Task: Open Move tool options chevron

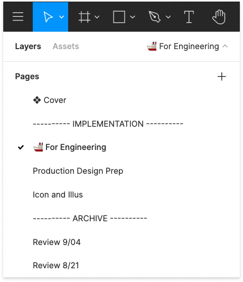Action: tap(62, 17)
